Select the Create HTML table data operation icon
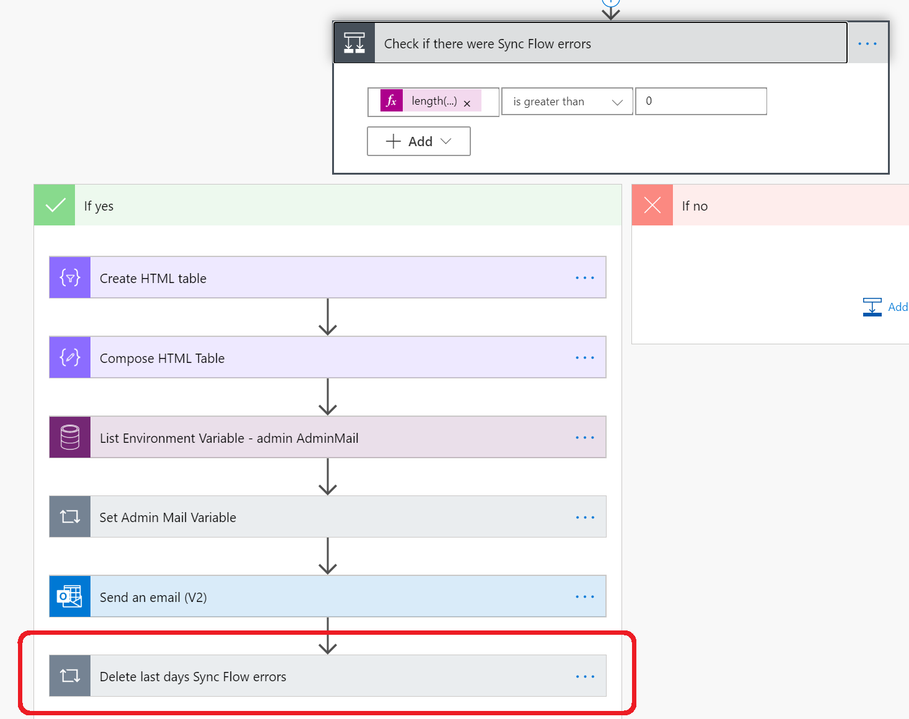The image size is (909, 719). point(69,277)
